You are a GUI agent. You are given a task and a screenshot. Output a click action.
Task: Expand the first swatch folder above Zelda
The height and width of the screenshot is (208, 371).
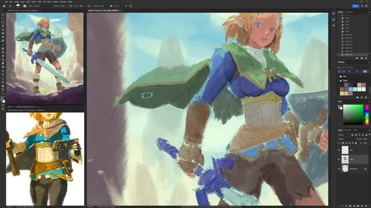coord(338,76)
